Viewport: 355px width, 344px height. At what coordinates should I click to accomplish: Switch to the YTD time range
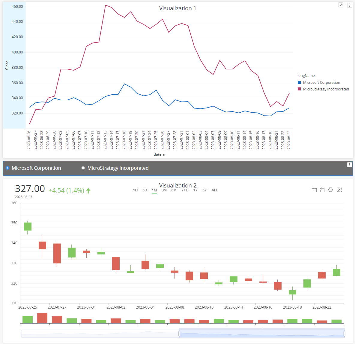(x=185, y=190)
